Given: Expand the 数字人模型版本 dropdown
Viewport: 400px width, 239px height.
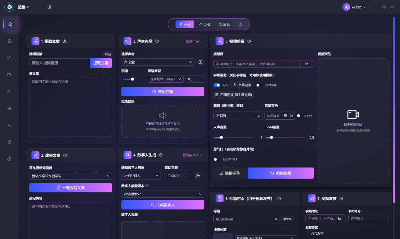Looking at the screenshot, I should coord(162,194).
